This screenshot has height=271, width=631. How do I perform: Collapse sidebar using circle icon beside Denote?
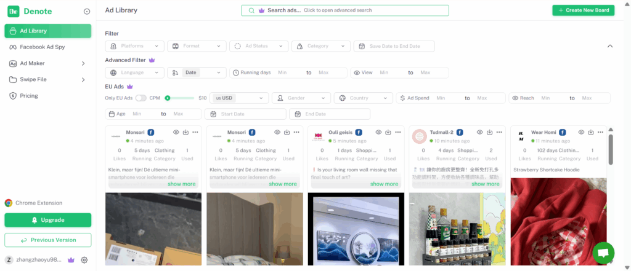coord(87,12)
